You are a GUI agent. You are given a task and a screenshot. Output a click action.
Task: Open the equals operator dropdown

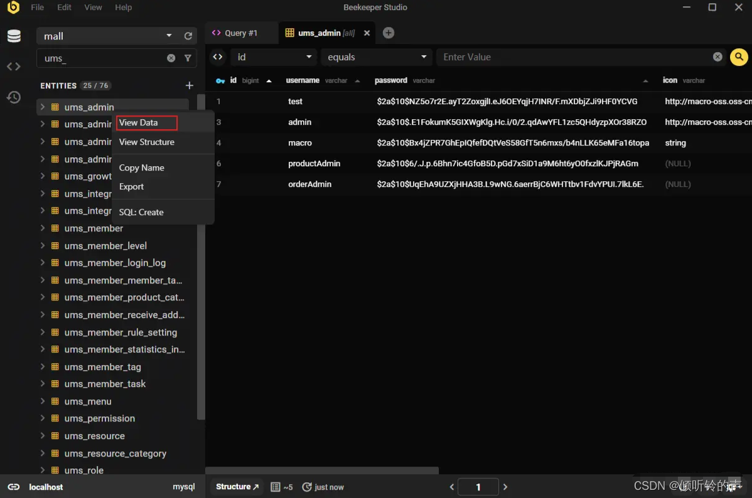click(x=377, y=57)
